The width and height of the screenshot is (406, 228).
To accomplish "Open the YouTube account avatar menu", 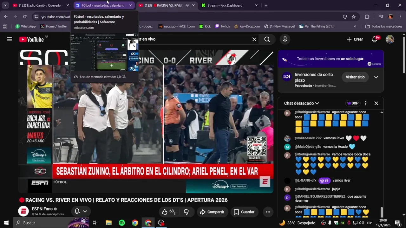I will coord(390,39).
